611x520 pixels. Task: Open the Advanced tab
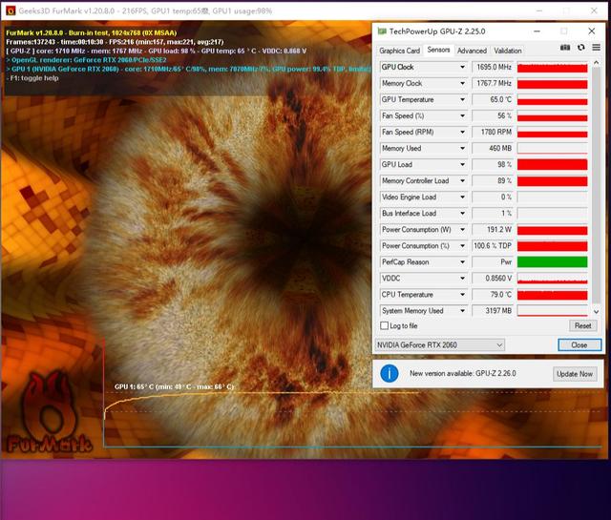472,51
